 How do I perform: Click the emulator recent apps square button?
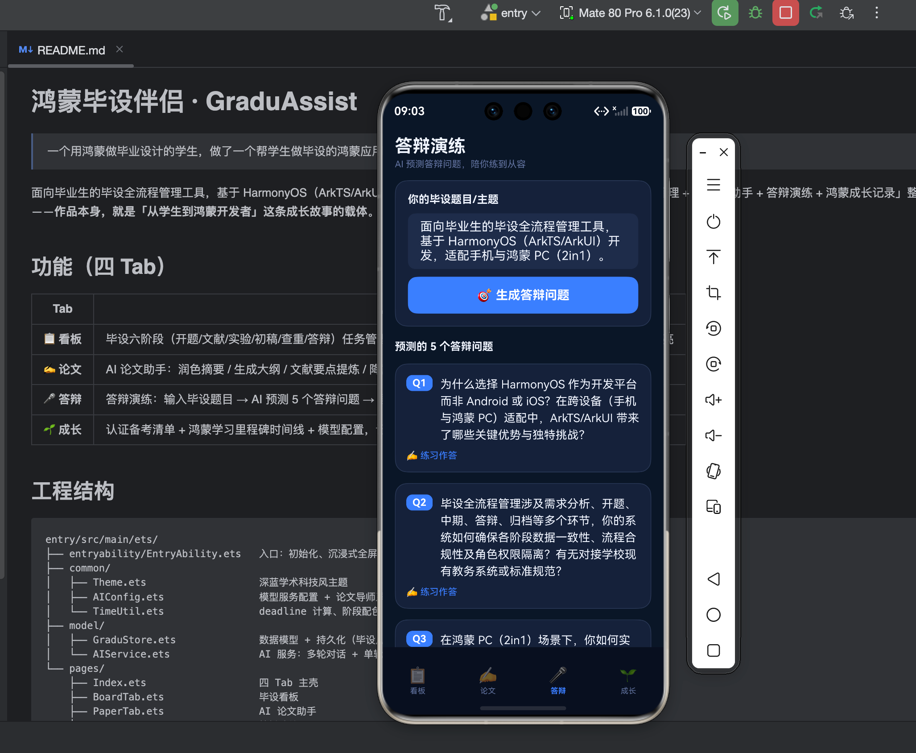click(714, 650)
